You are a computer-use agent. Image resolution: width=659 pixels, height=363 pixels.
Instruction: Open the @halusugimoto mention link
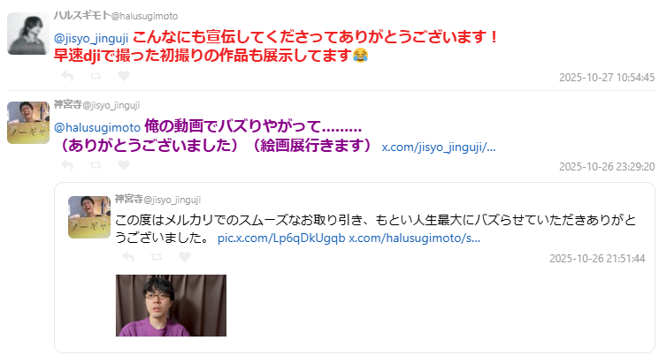coord(97,127)
